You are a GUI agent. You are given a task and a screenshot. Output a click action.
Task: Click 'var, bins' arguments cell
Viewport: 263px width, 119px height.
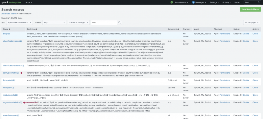click(172, 88)
